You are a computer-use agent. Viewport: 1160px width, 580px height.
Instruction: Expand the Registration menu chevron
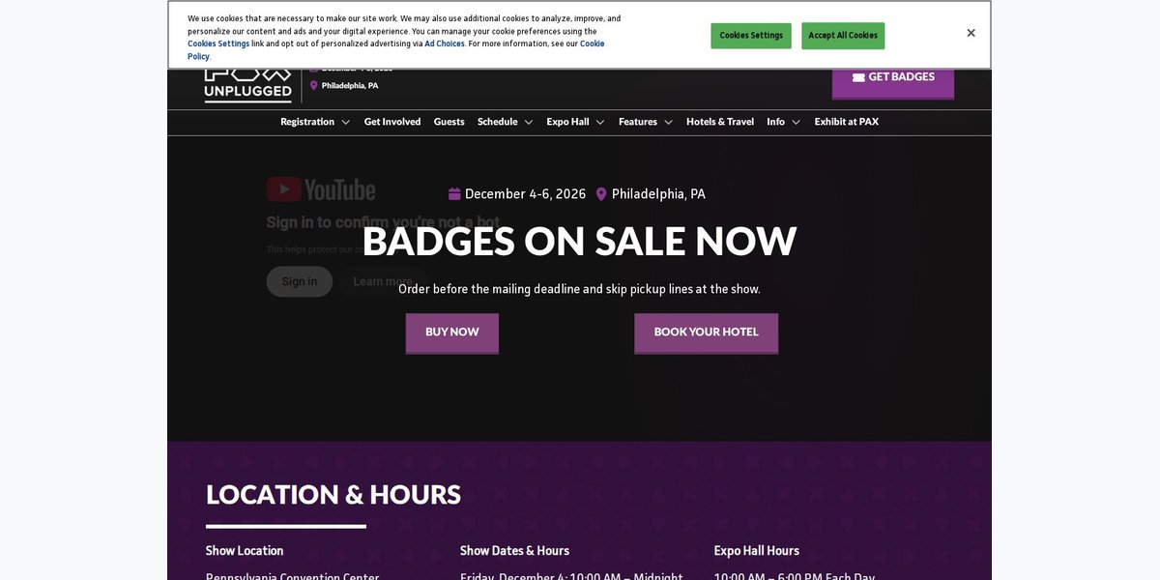[345, 122]
